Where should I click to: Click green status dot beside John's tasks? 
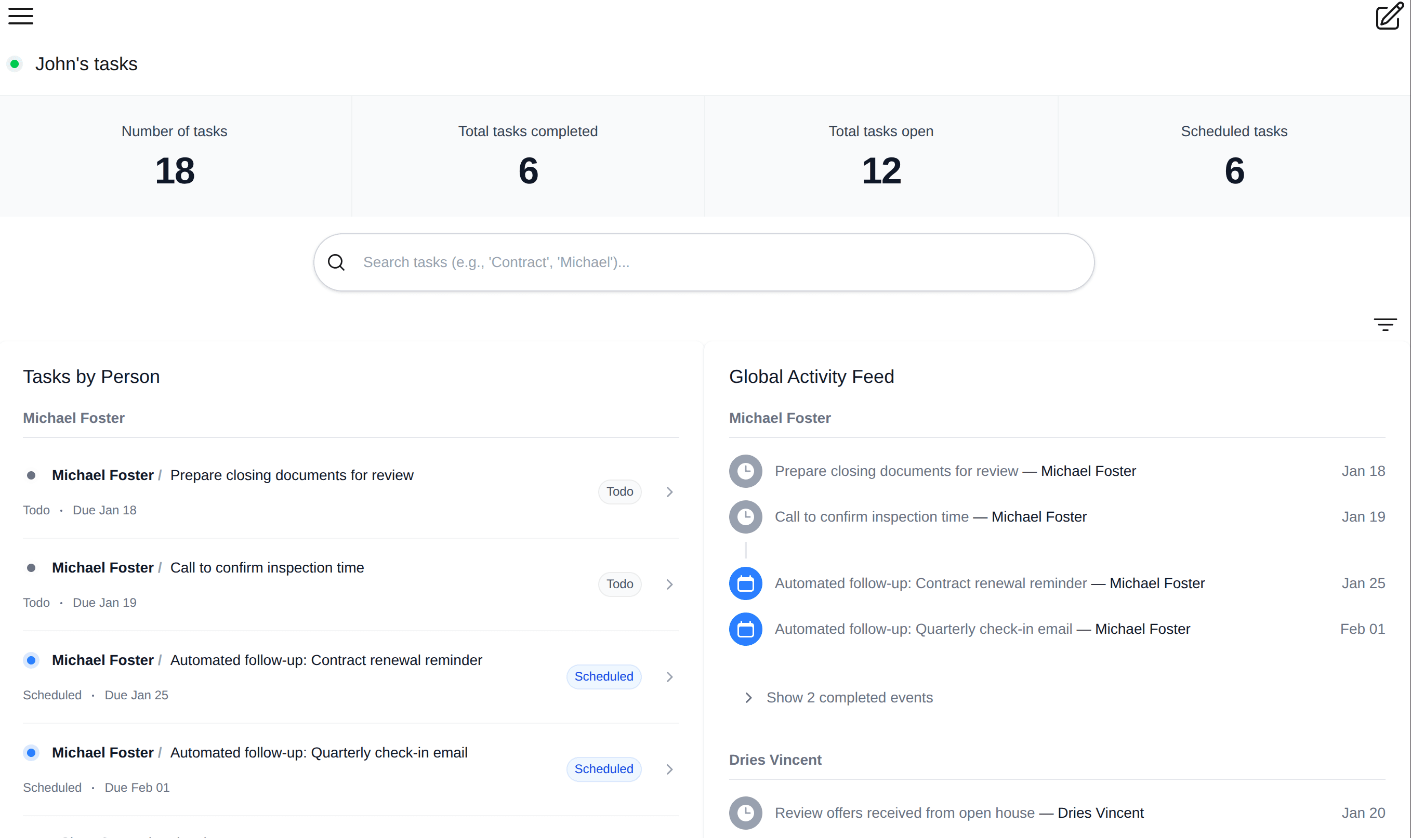click(x=15, y=64)
